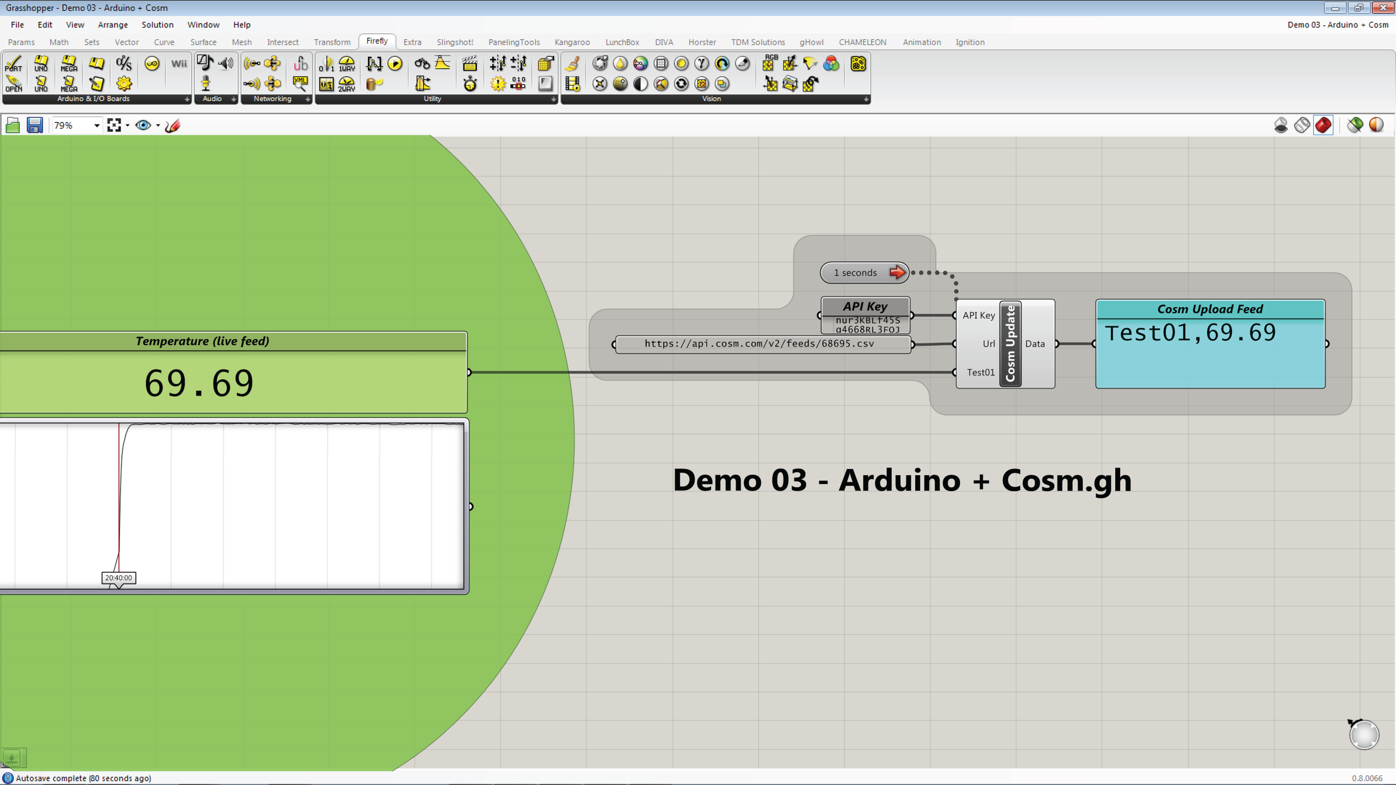Click the Arduino infinity logo icon
Image resolution: width=1396 pixels, height=785 pixels.
coord(151,64)
